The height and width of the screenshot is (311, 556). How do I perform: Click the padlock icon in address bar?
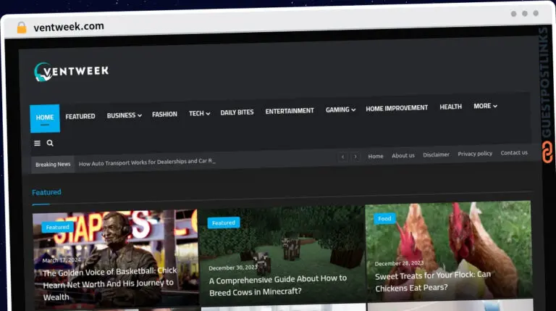[x=21, y=27]
